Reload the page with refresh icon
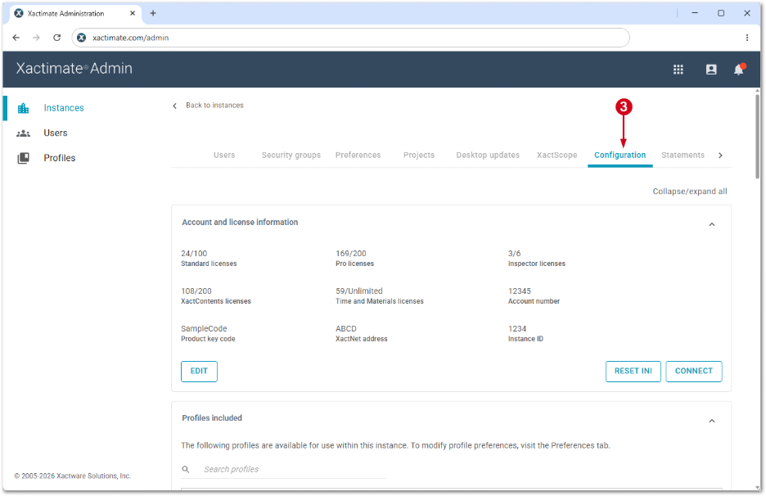The width and height of the screenshot is (766, 496). pyautogui.click(x=56, y=38)
